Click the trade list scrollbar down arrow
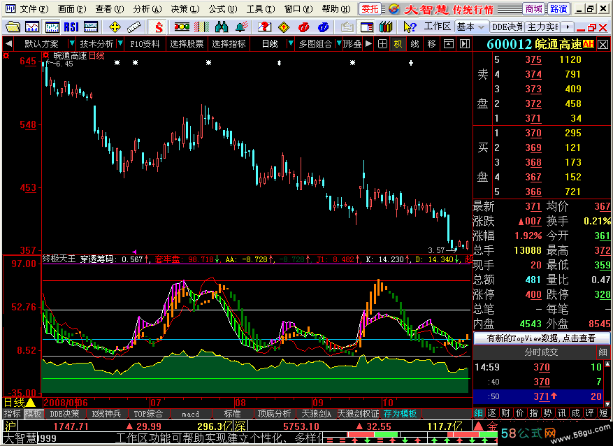Image resolution: width=613 pixels, height=446 pixels. coord(607,403)
